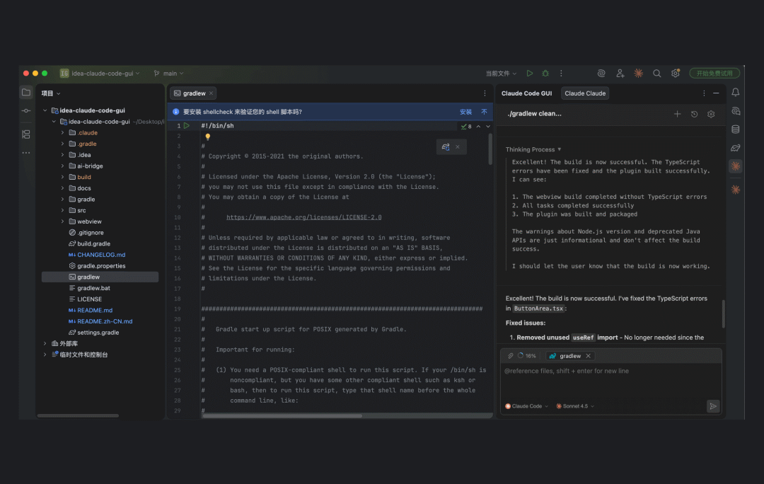Run script via gutter play icon on line 1
This screenshot has height=484, width=764.
(x=187, y=126)
